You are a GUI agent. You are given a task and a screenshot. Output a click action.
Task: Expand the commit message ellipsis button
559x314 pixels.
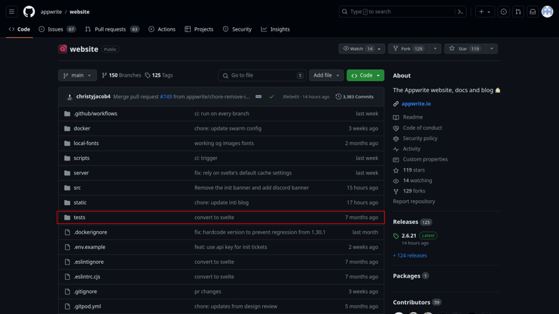pyautogui.click(x=259, y=97)
